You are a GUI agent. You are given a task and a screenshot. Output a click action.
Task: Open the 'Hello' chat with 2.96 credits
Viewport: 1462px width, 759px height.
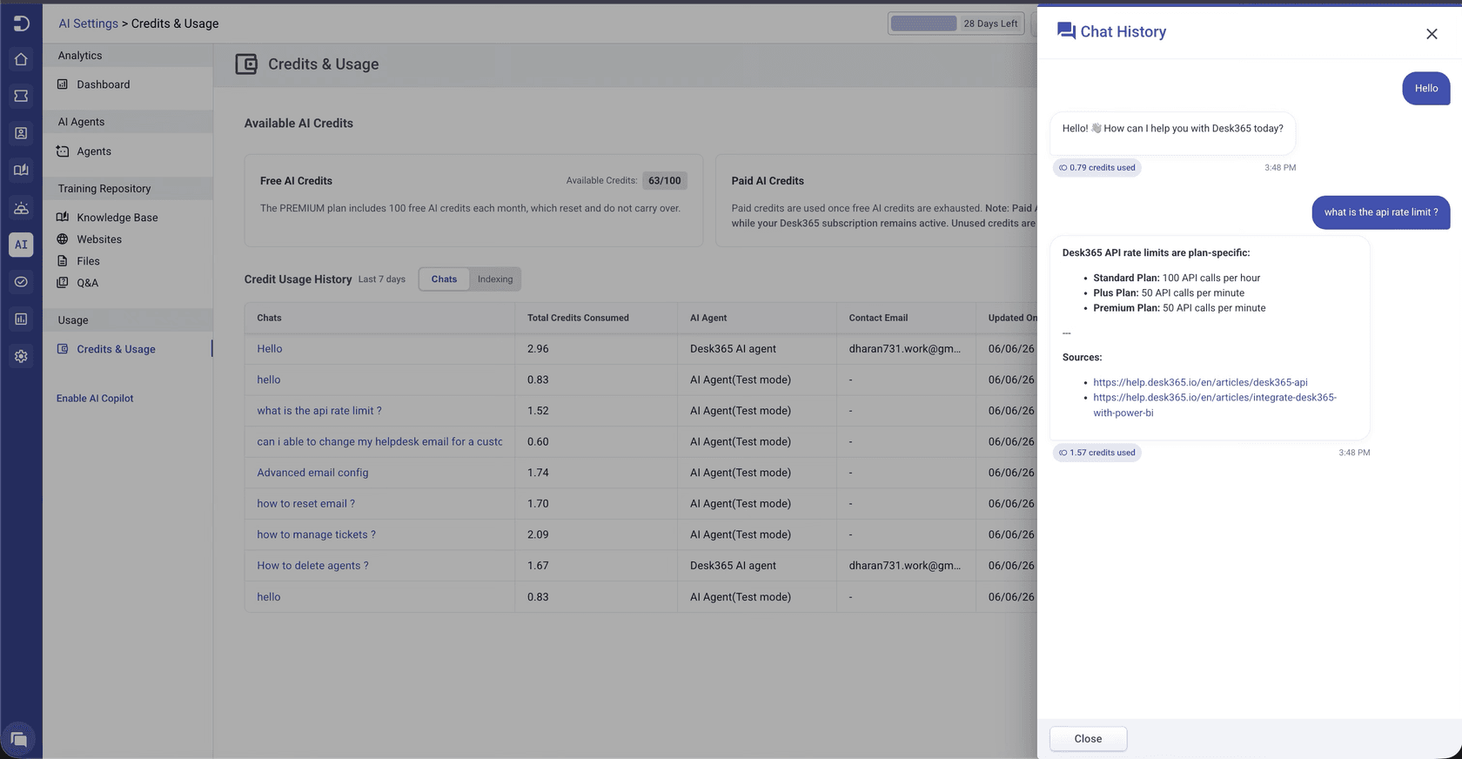(x=270, y=349)
